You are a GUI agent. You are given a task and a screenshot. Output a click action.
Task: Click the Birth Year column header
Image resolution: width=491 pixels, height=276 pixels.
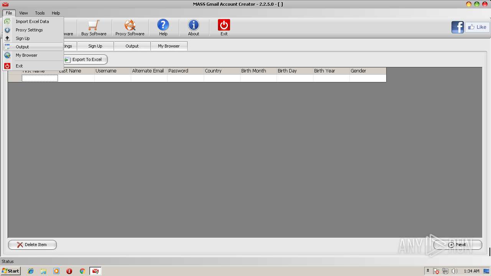coord(331,71)
